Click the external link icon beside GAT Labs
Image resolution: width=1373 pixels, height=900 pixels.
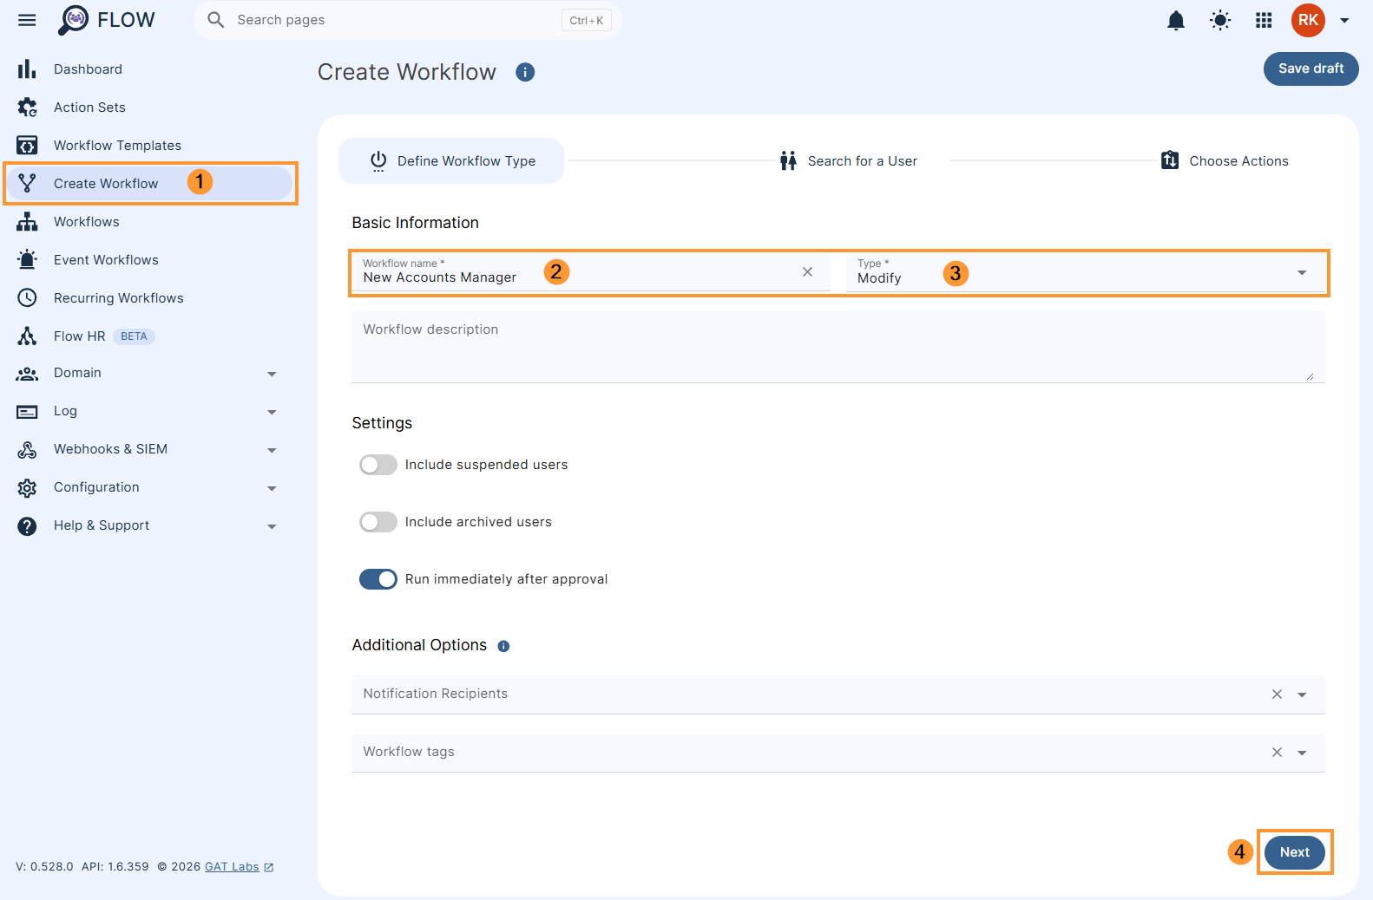[x=269, y=867]
